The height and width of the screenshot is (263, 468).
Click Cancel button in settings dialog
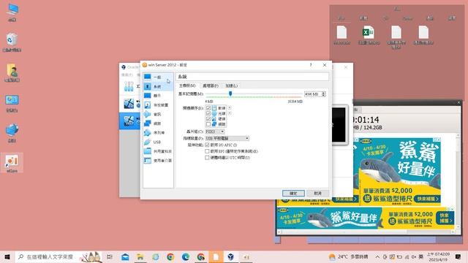coord(317,193)
